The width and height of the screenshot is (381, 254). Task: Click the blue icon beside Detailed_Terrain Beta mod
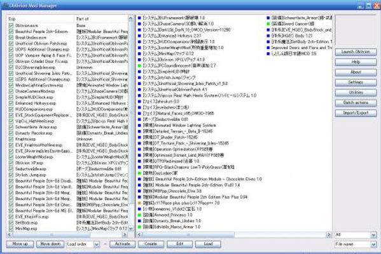[139, 131]
